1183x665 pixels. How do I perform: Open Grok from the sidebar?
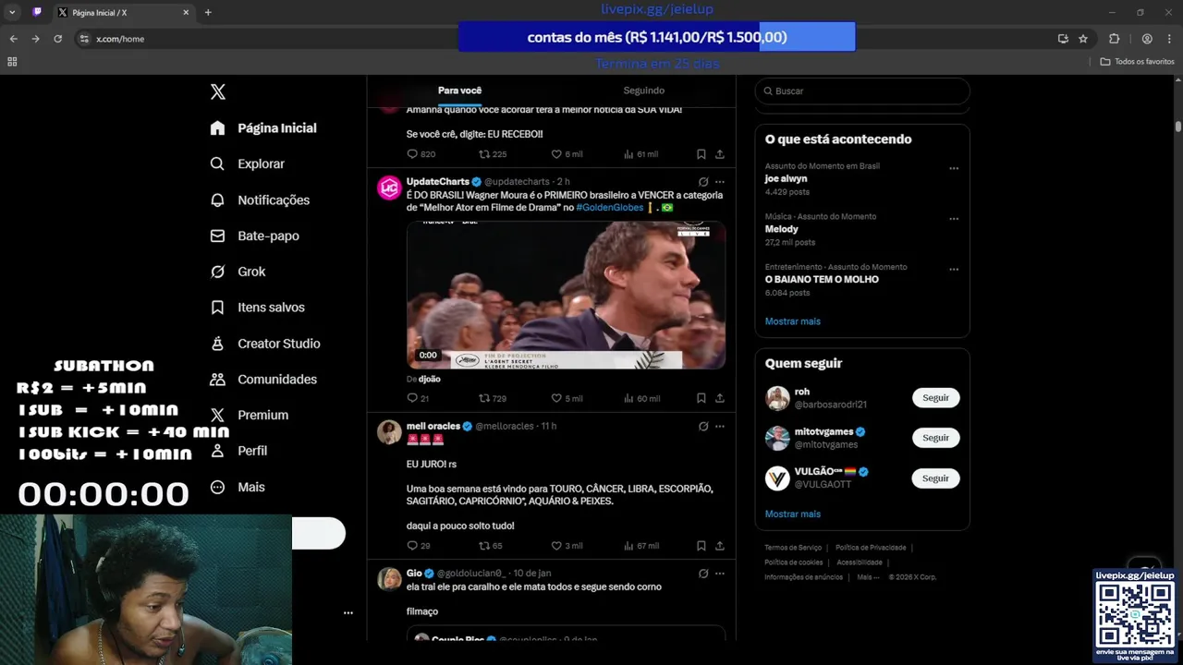point(238,272)
